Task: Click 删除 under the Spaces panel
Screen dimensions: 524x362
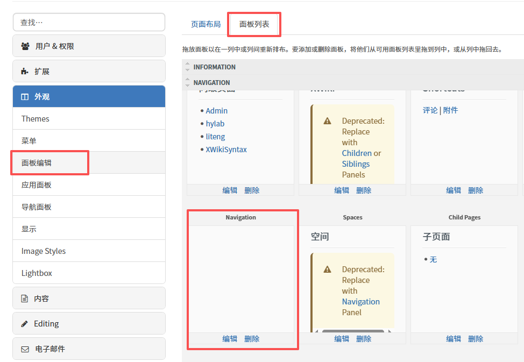Action: (364, 339)
